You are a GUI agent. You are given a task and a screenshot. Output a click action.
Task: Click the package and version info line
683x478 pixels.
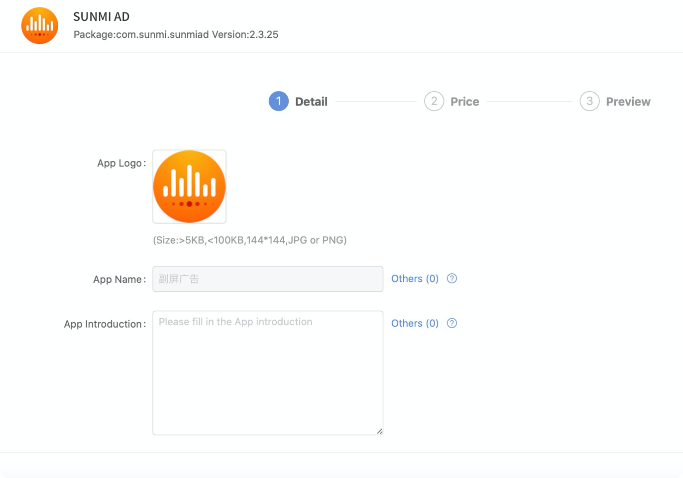176,35
